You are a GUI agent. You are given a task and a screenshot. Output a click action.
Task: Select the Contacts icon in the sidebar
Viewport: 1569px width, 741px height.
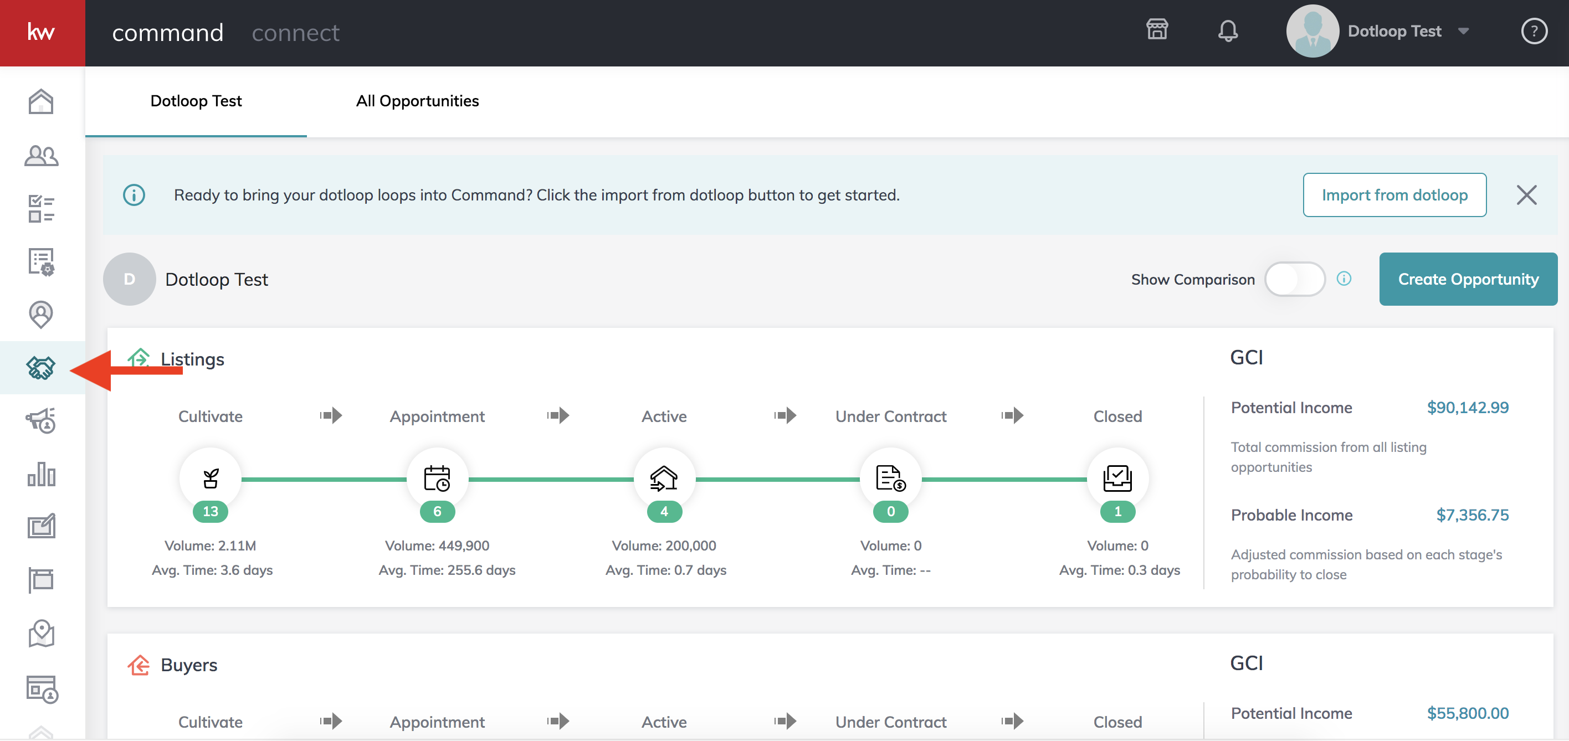[41, 156]
